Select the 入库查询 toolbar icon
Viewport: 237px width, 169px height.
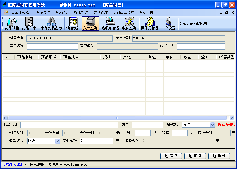[x=90, y=24]
